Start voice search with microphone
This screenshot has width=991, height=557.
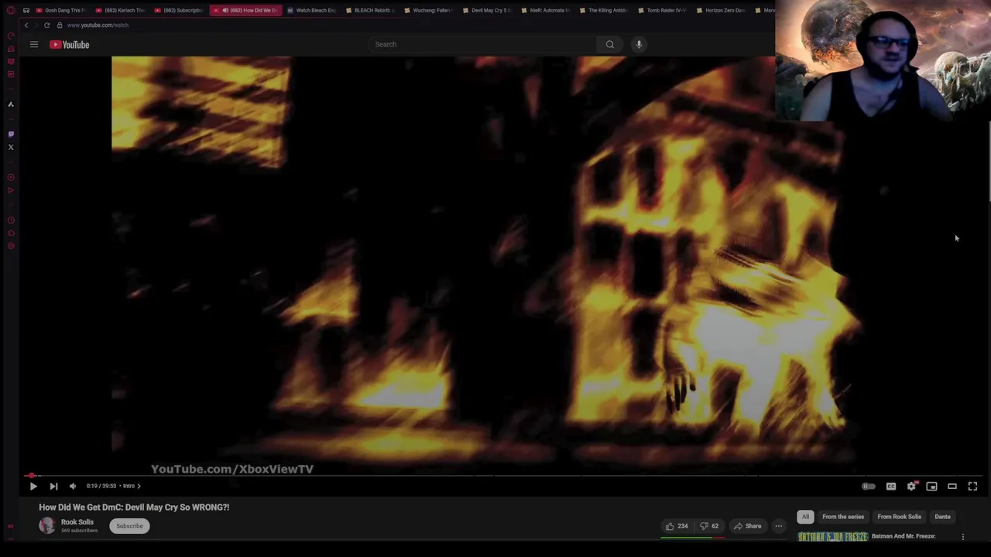639,44
